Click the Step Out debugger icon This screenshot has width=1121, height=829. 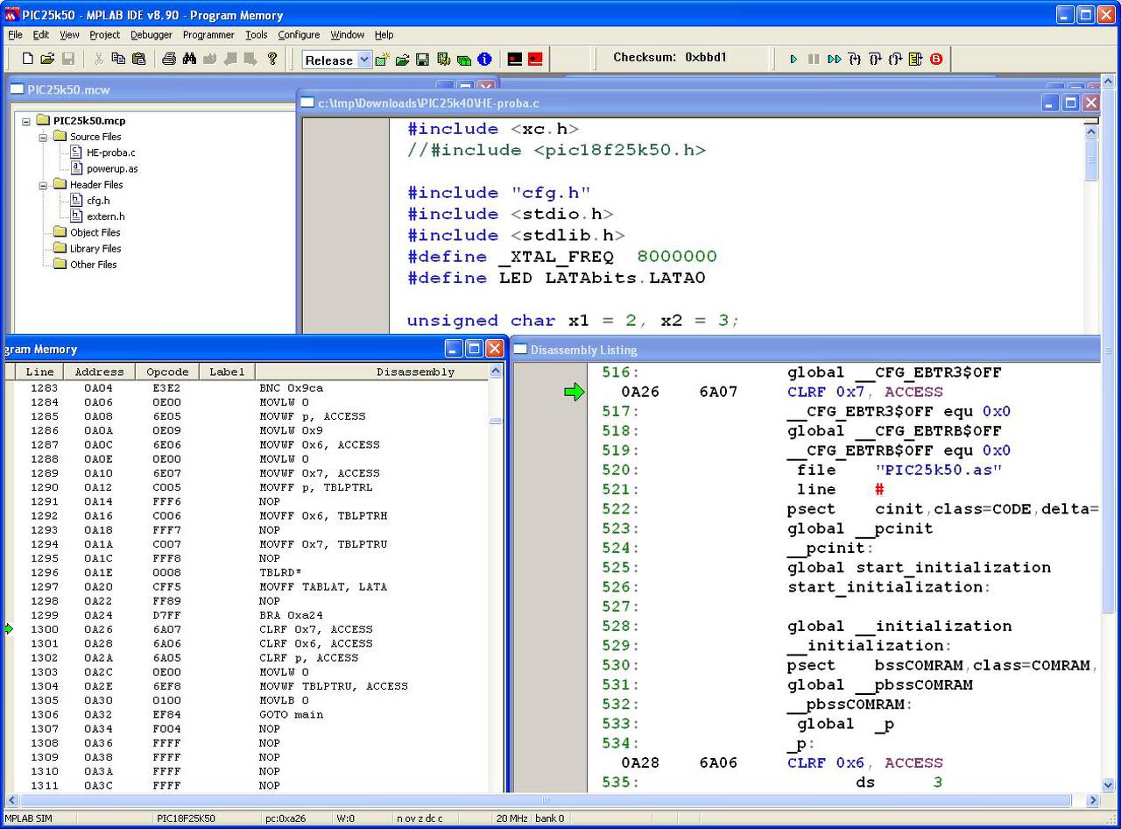(x=895, y=60)
